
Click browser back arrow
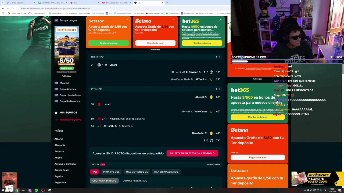(x=3, y=8)
